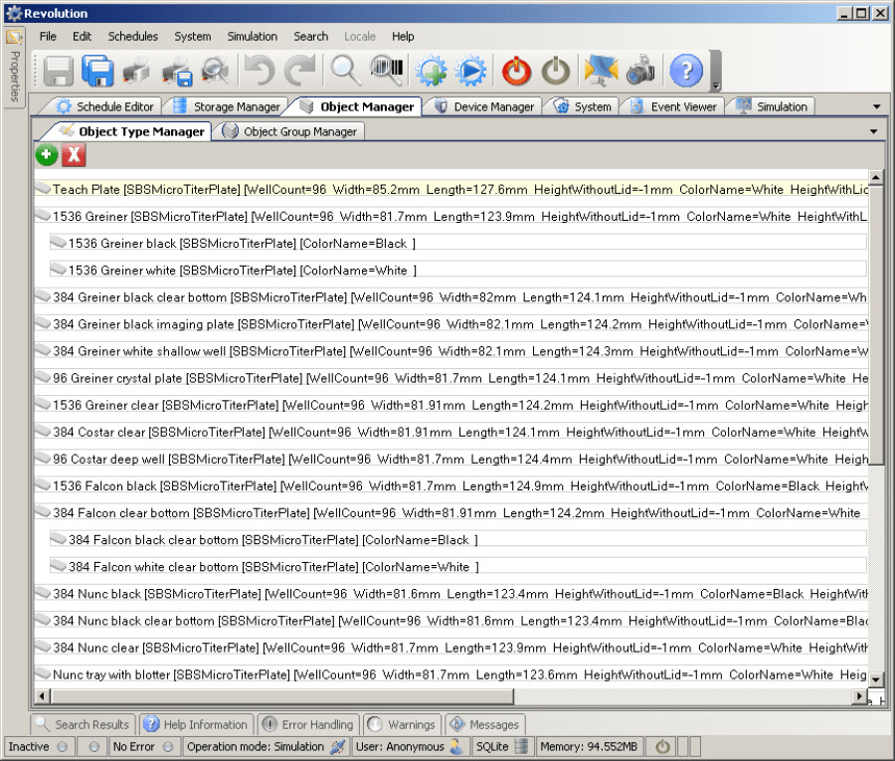
Task: Click the Inactive status indicator
Action: coord(38,746)
